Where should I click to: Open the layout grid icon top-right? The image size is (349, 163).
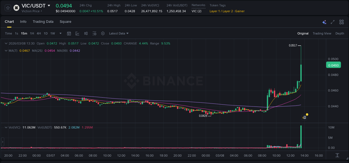pyautogui.click(x=341, y=22)
